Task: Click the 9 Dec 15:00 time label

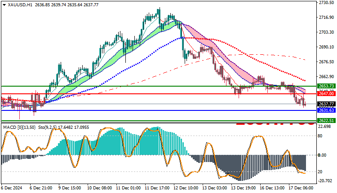Action: pyautogui.click(x=70, y=188)
